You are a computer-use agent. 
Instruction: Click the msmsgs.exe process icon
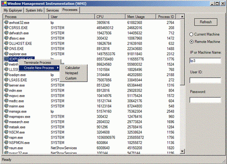pyautogui.click(x=6, y=111)
